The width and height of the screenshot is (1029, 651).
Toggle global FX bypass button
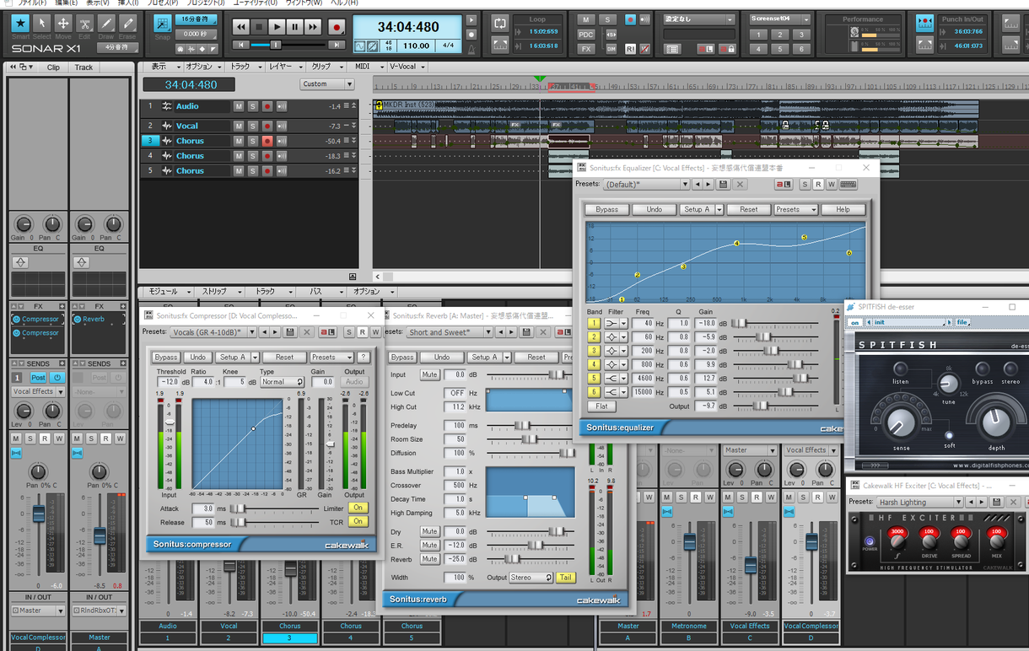[586, 49]
